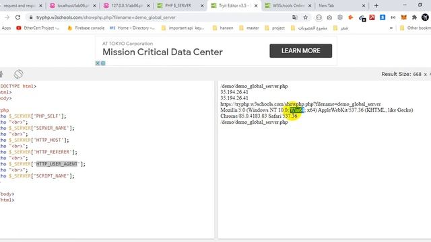Switch to the localhost/lab06 tab
The height and width of the screenshot is (242, 431).
[73, 5]
